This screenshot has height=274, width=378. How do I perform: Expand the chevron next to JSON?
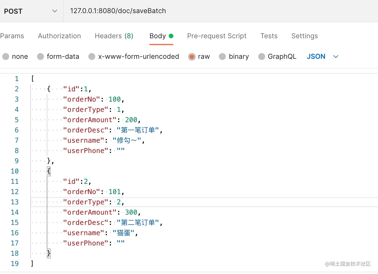(x=336, y=57)
